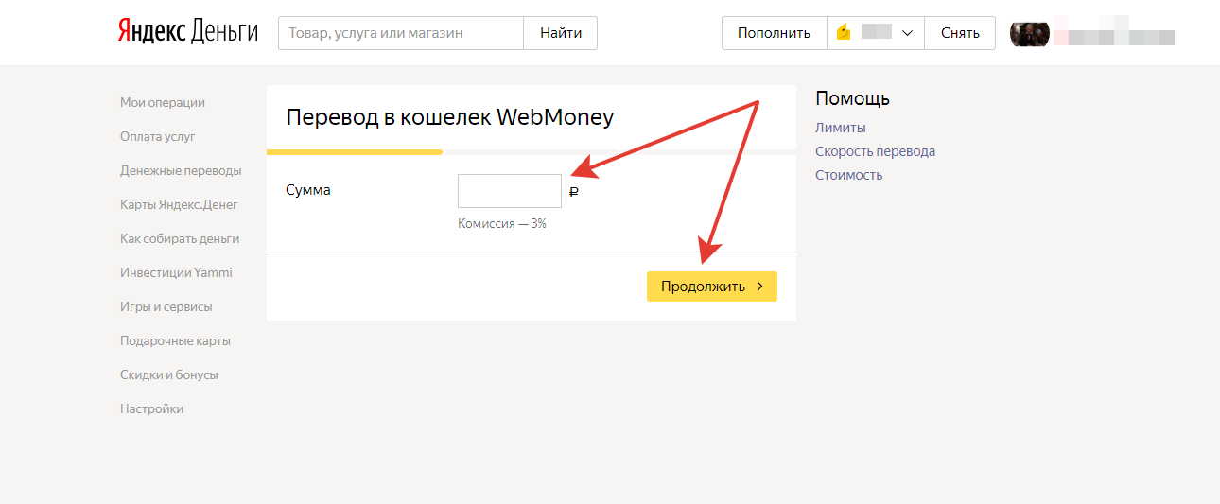Select Инвестиции Yammi in sidebar

click(176, 272)
